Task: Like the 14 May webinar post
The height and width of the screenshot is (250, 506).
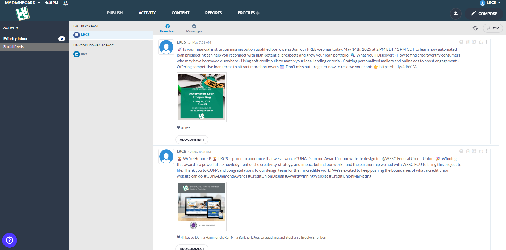Action: [481, 42]
